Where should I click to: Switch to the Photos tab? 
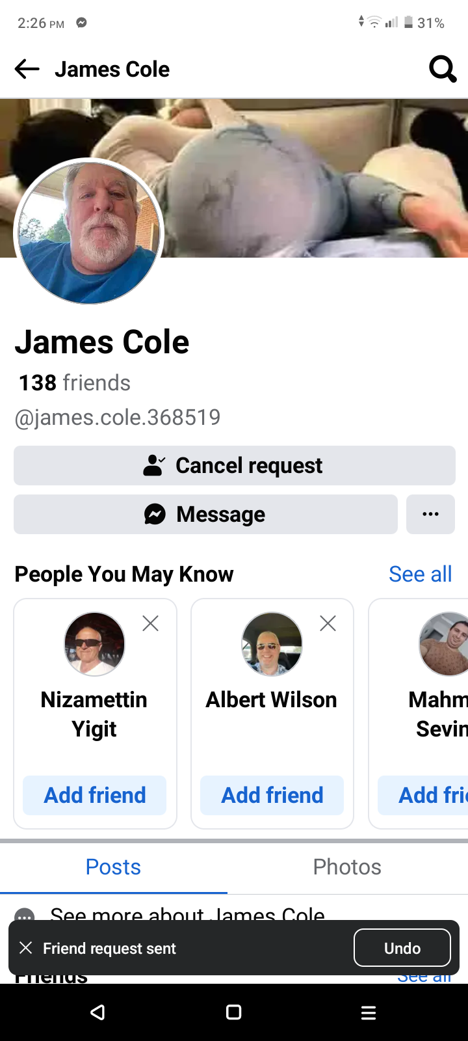click(347, 867)
